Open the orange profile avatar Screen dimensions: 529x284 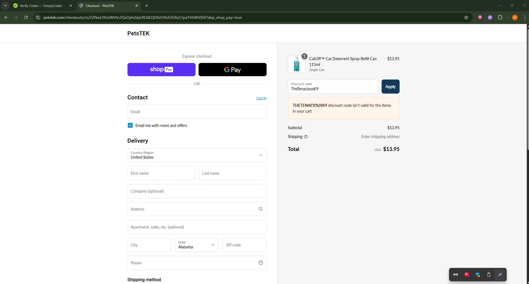515,17
